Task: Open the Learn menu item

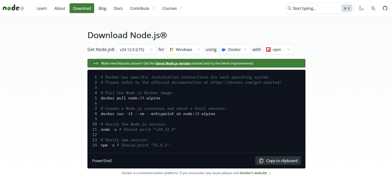Action: point(42,8)
